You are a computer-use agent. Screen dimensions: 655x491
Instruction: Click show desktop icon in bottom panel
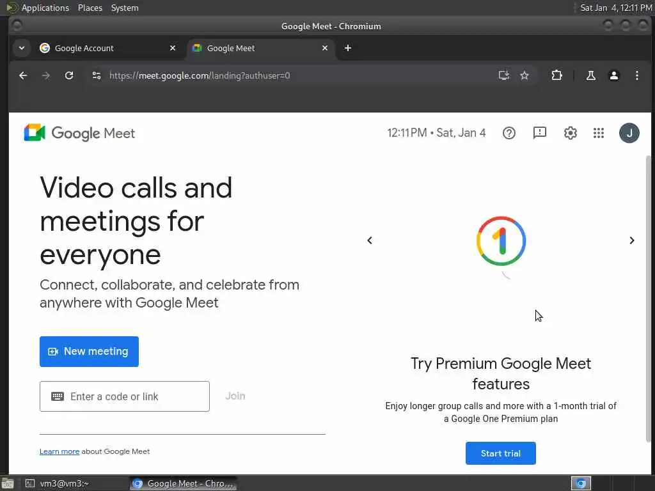[8, 484]
